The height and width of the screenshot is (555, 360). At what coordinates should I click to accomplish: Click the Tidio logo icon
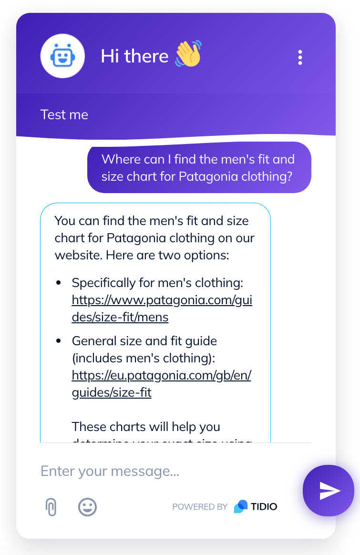coord(241,506)
